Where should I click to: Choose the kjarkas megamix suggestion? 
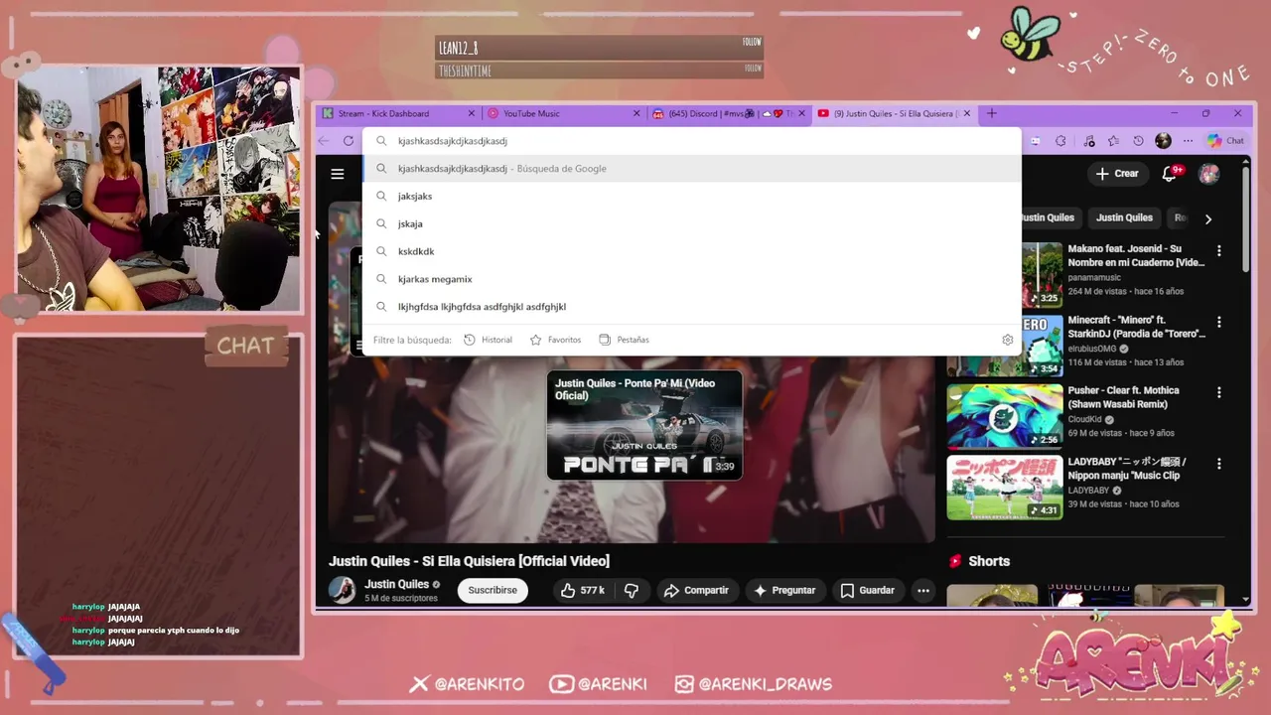692,279
